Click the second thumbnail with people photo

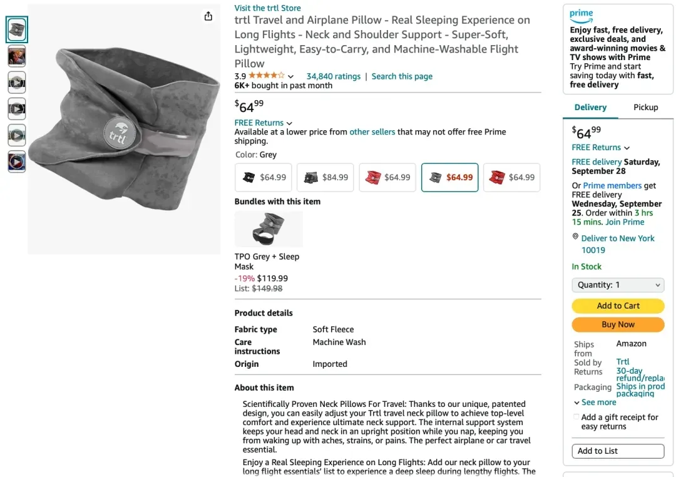point(17,56)
